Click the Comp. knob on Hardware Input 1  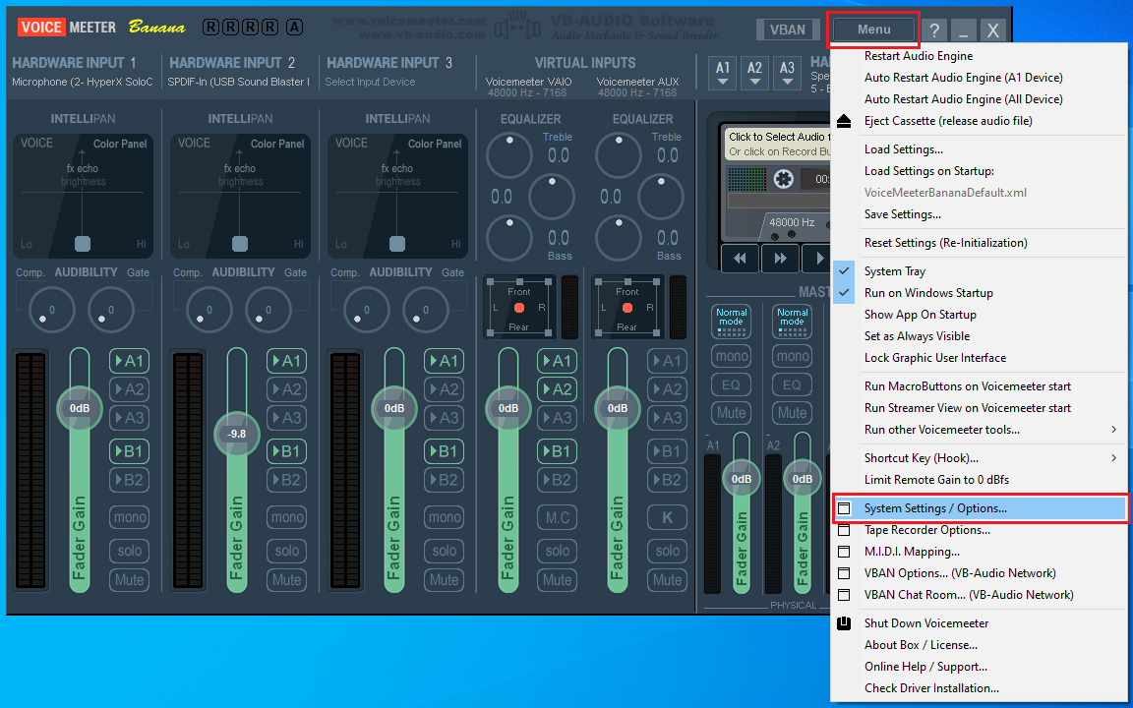[x=51, y=310]
